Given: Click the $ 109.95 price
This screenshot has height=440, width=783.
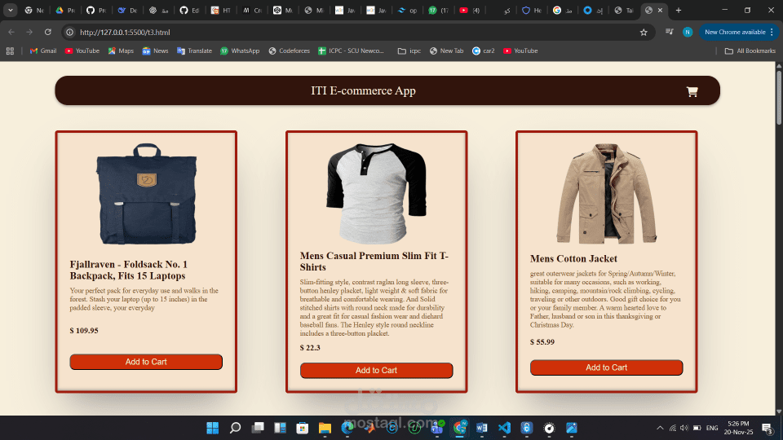Looking at the screenshot, I should [x=84, y=330].
